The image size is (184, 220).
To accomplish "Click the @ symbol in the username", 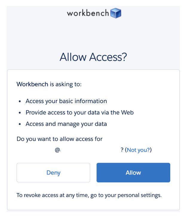I will pos(57,150).
